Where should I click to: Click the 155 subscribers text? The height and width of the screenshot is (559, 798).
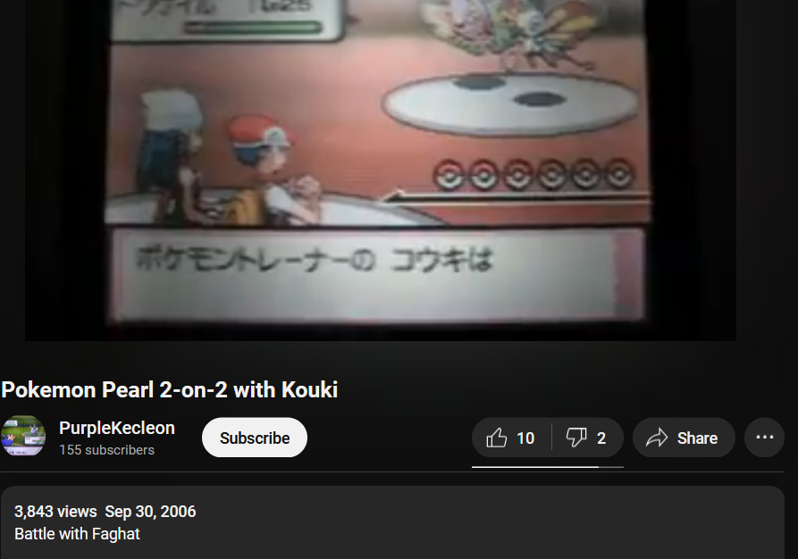click(106, 450)
